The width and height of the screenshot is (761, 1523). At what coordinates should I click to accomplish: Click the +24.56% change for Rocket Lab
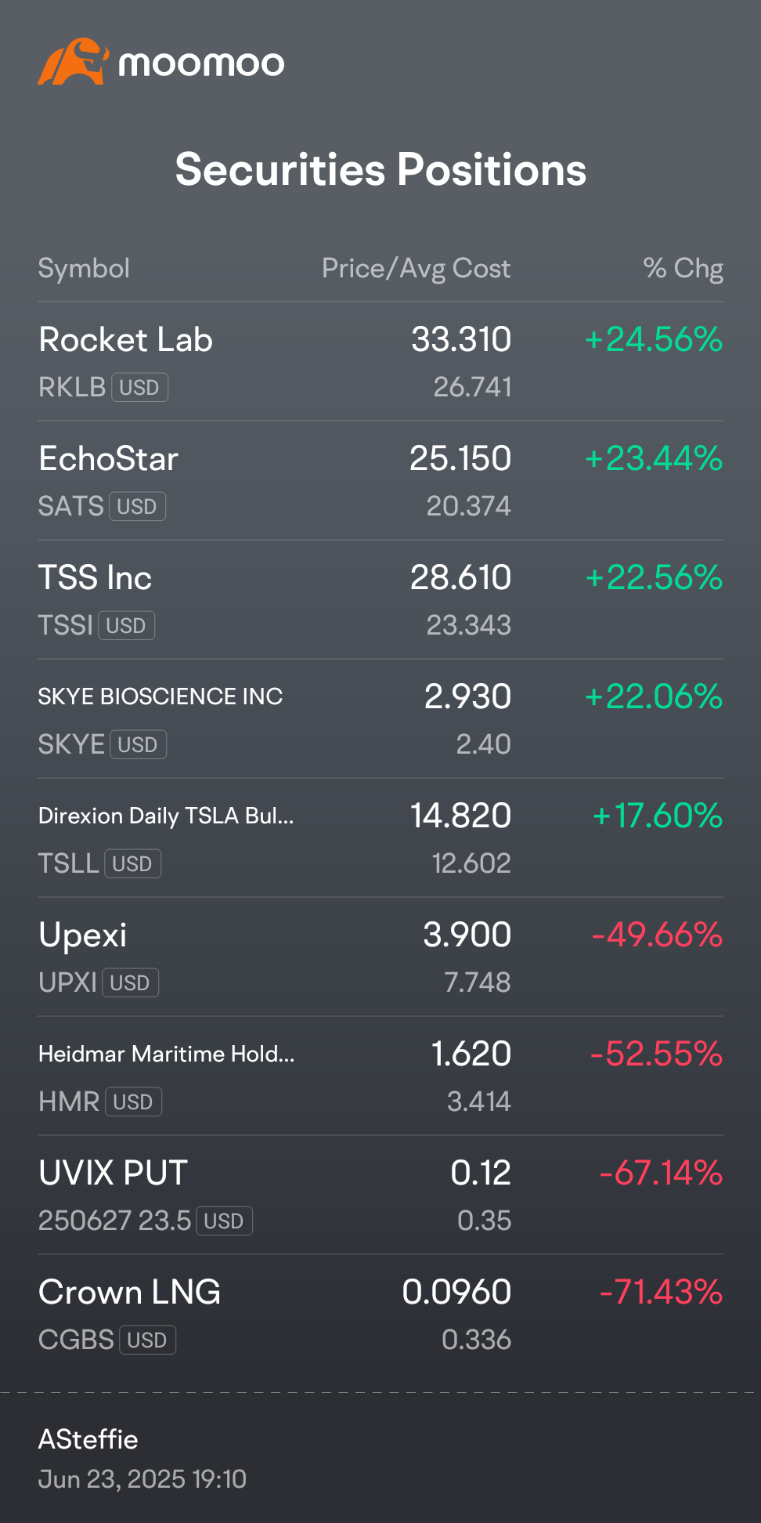[654, 340]
